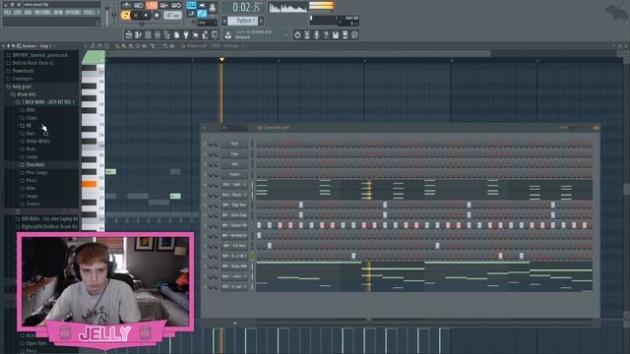This screenshot has height=354, width=630.
Task: Mute the Clap channel
Action: [x=205, y=154]
